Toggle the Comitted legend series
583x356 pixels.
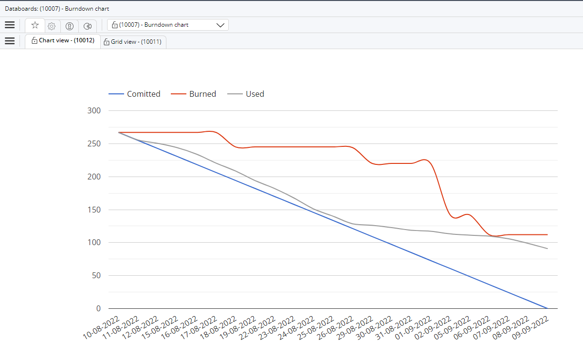coord(135,94)
